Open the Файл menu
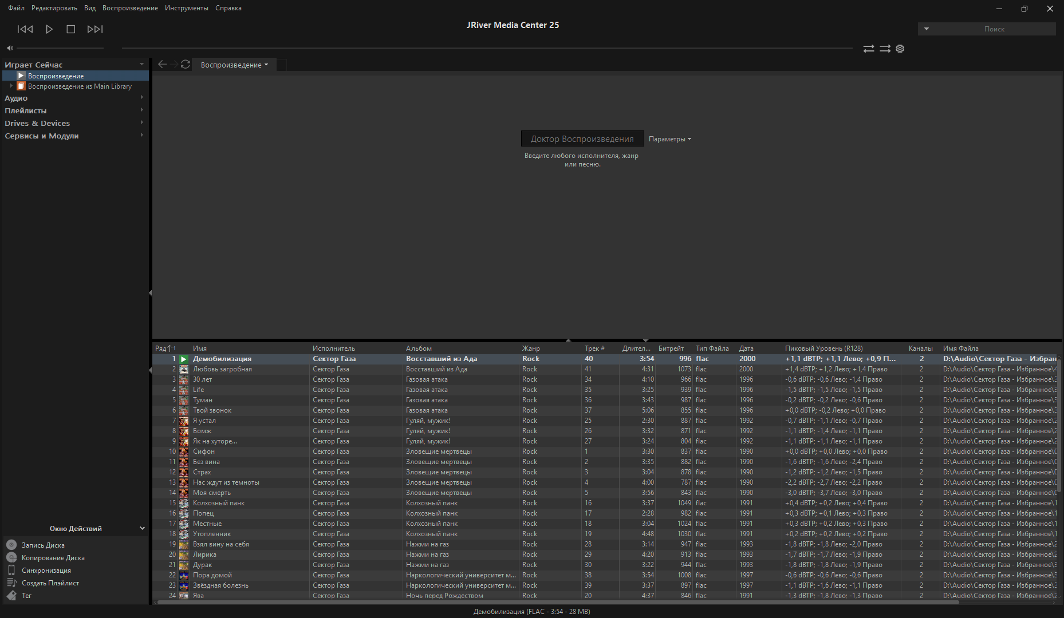 point(16,8)
